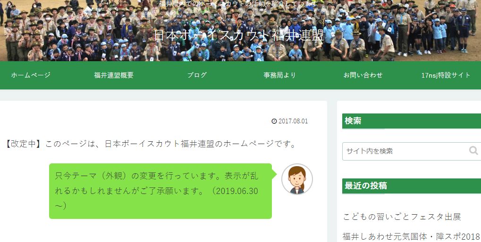Open the 17nsj特設サイト link
The image size is (481, 242).
tap(446, 75)
